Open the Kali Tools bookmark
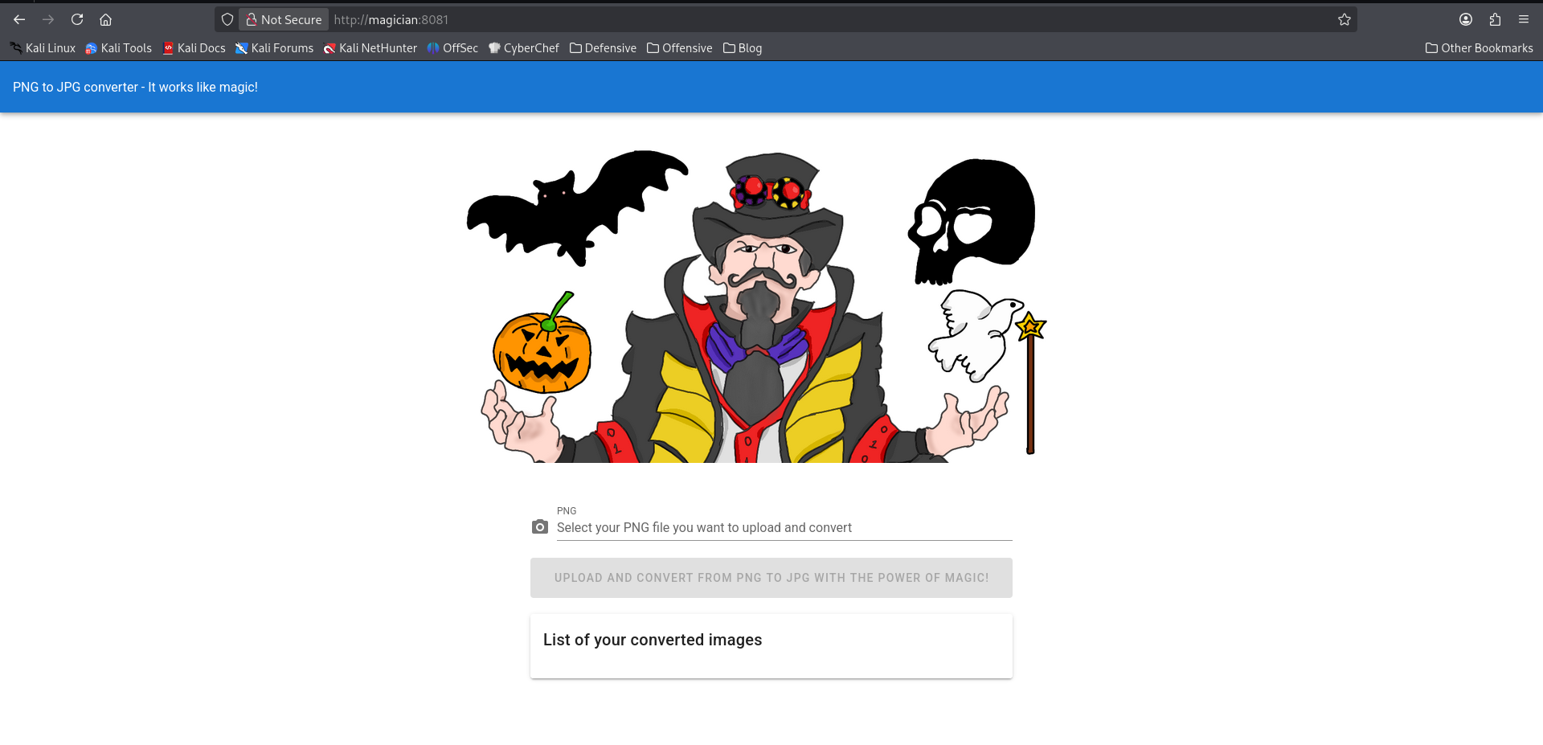The width and height of the screenshot is (1543, 745). (119, 48)
